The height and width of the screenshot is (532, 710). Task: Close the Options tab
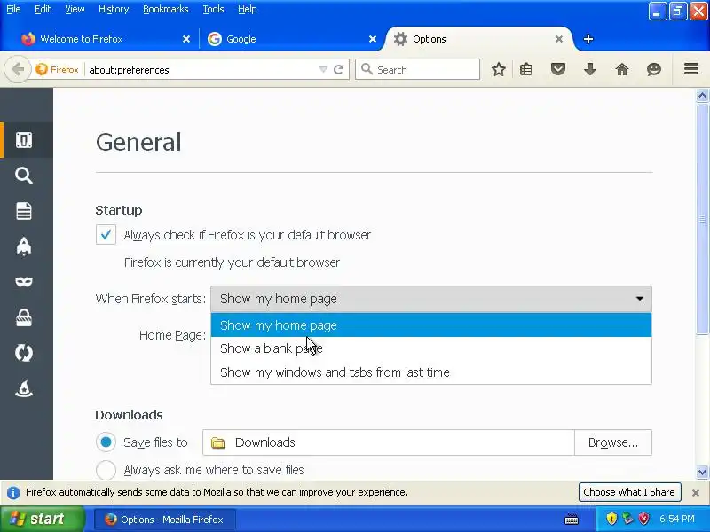(559, 39)
